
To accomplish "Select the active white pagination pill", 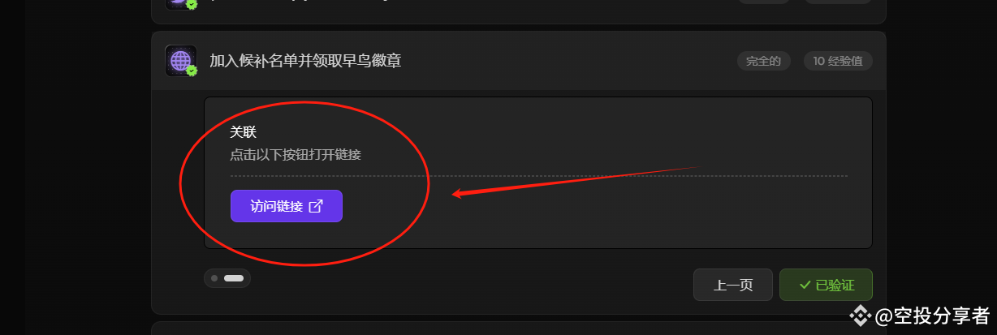I will pos(234,278).
